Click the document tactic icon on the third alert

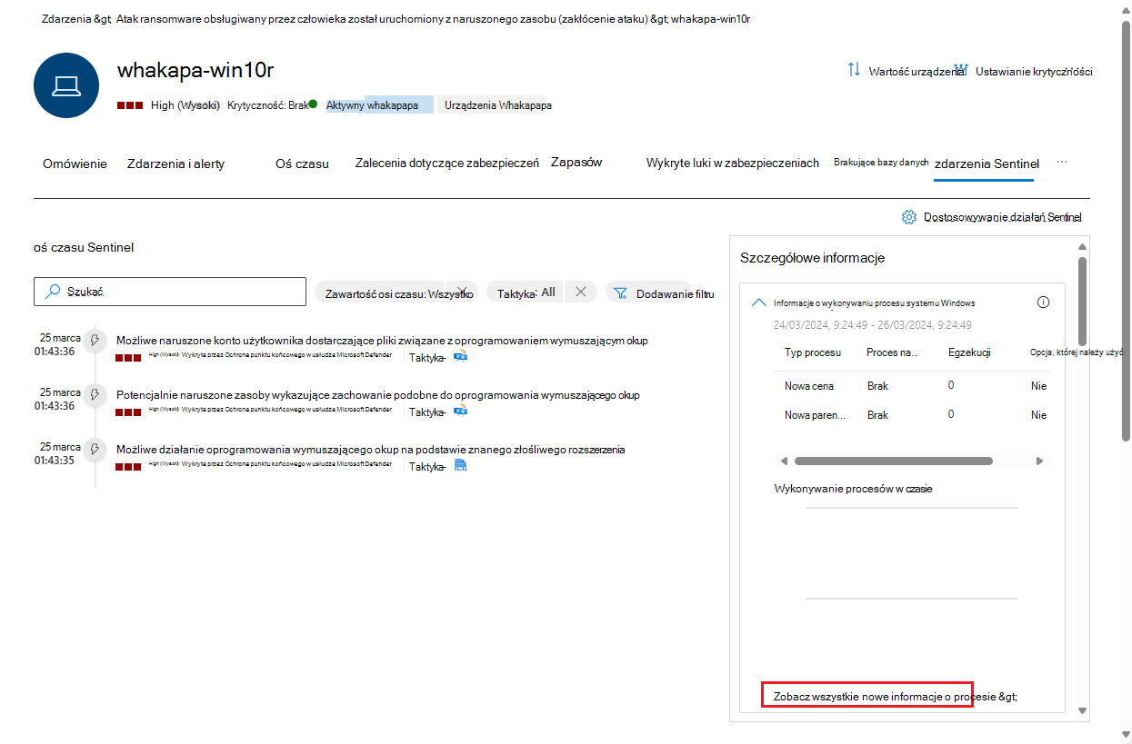(x=461, y=464)
